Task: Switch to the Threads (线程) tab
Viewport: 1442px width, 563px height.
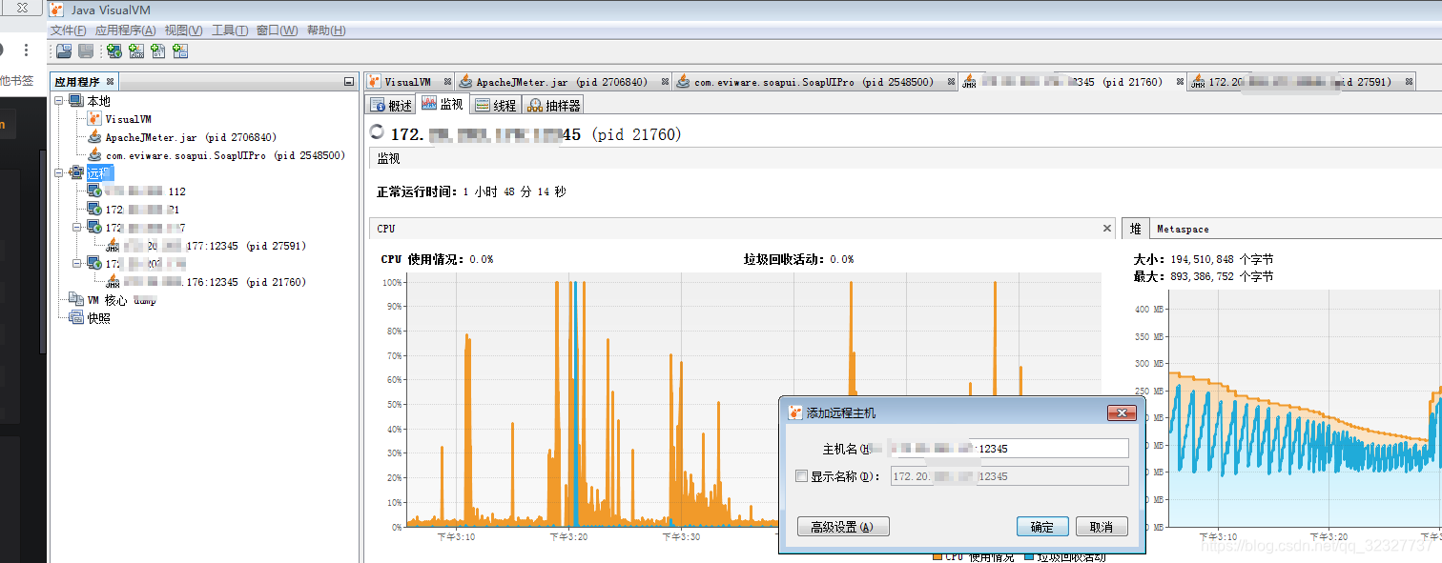Action: [x=495, y=105]
